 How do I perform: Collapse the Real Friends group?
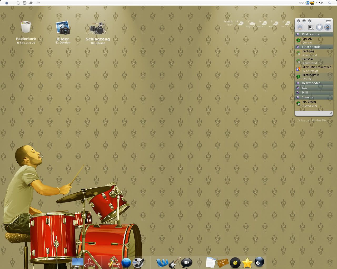[x=298, y=34]
